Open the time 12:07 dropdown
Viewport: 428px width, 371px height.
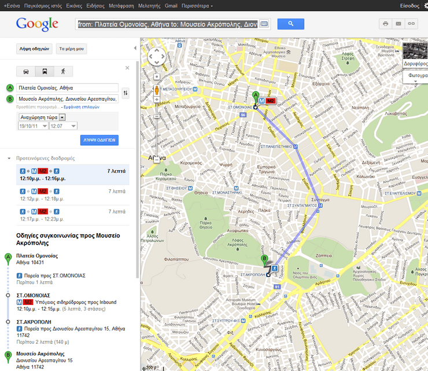tap(63, 126)
